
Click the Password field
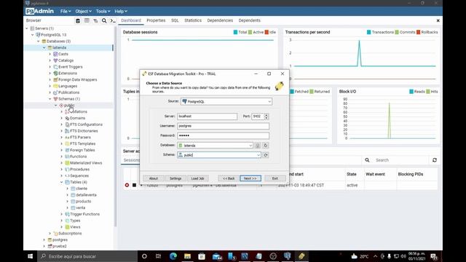tap(224, 135)
